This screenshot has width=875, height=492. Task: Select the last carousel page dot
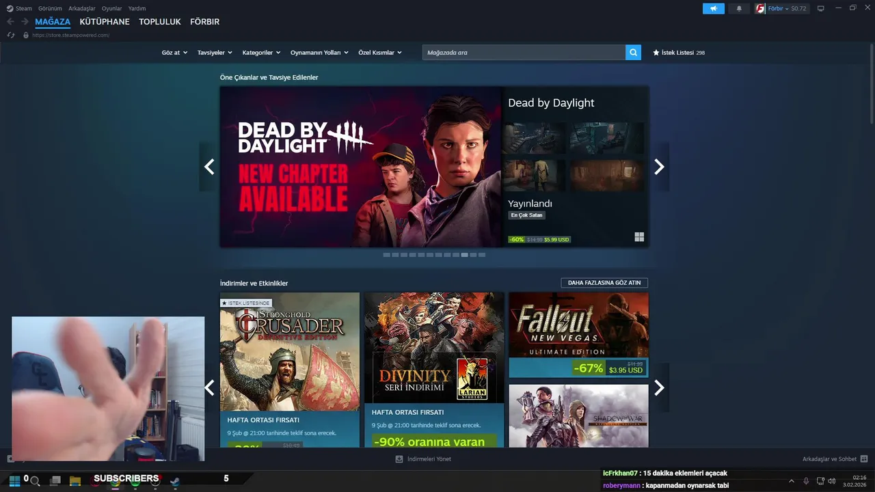[x=482, y=255]
